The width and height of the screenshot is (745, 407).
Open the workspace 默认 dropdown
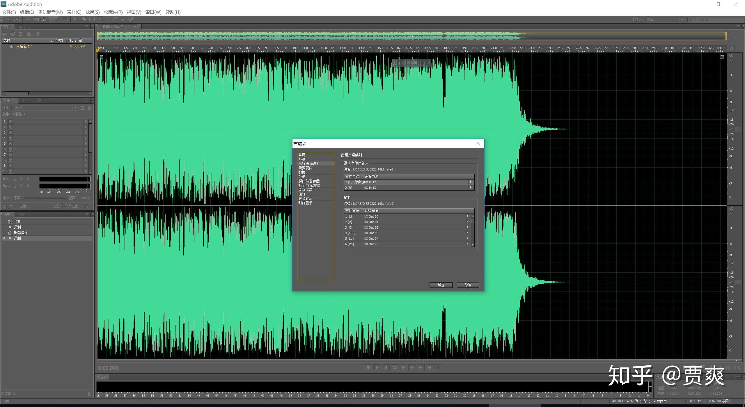665,19
